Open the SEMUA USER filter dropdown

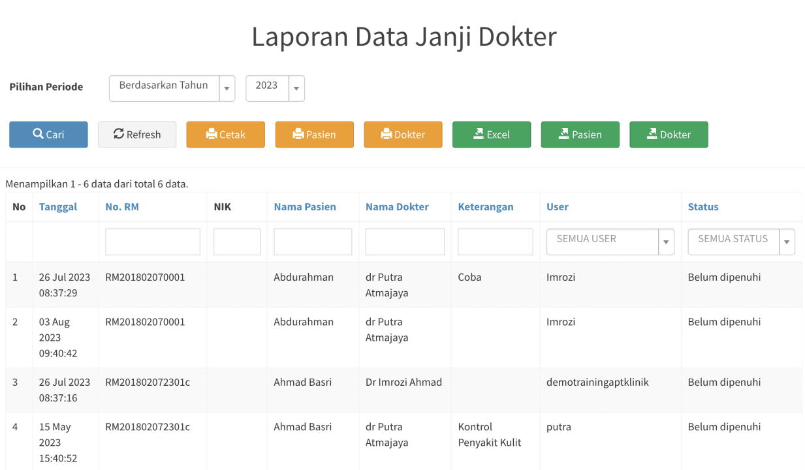click(x=610, y=242)
